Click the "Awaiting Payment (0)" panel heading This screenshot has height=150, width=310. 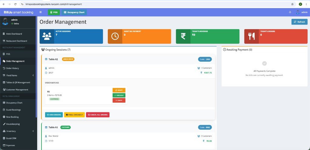click(x=239, y=50)
